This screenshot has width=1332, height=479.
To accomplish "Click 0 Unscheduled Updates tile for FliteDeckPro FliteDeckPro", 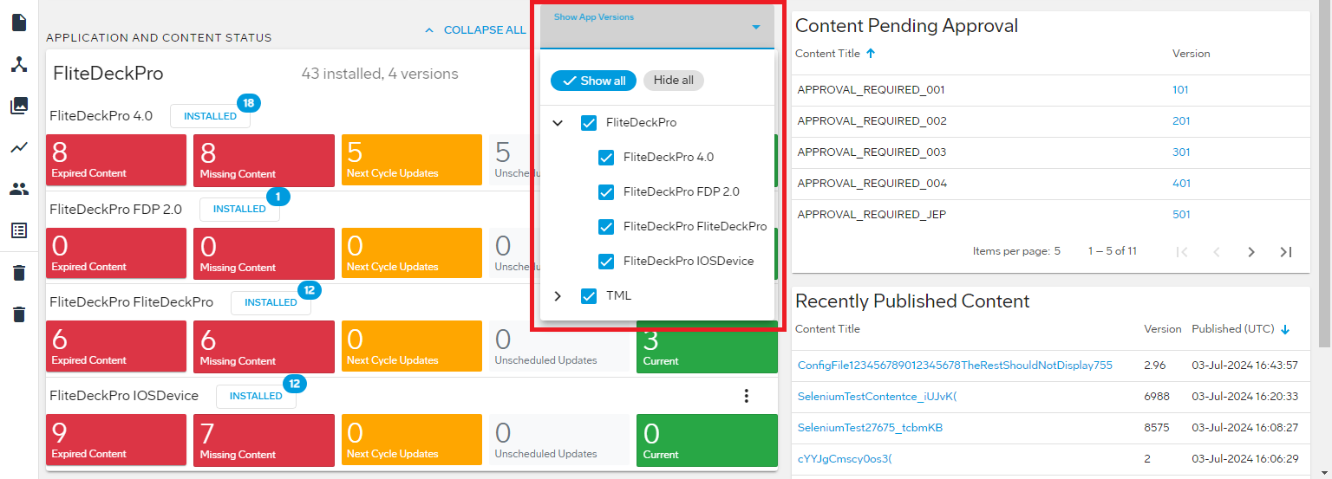I will [559, 346].
